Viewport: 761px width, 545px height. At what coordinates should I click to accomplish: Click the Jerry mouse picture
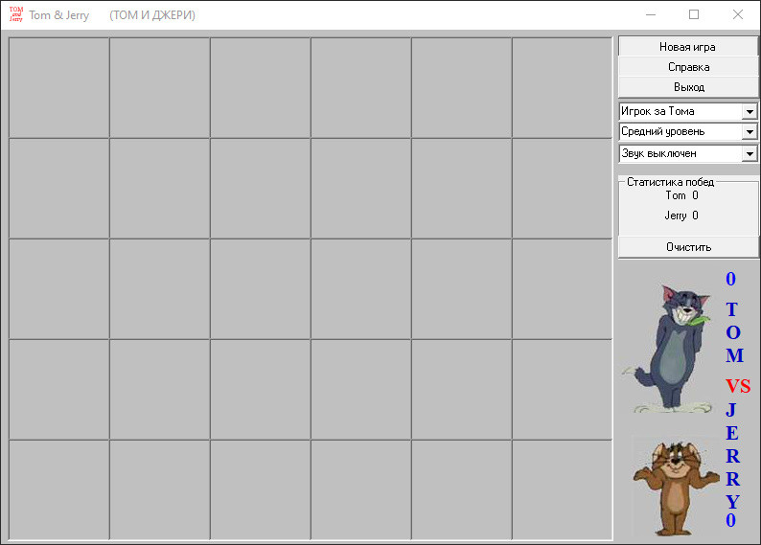(676, 487)
